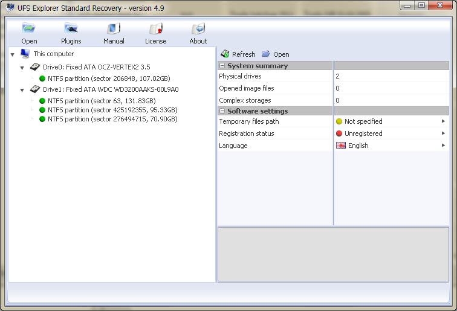The image size is (457, 311).
Task: Click the Refresh button label
Action: point(244,54)
